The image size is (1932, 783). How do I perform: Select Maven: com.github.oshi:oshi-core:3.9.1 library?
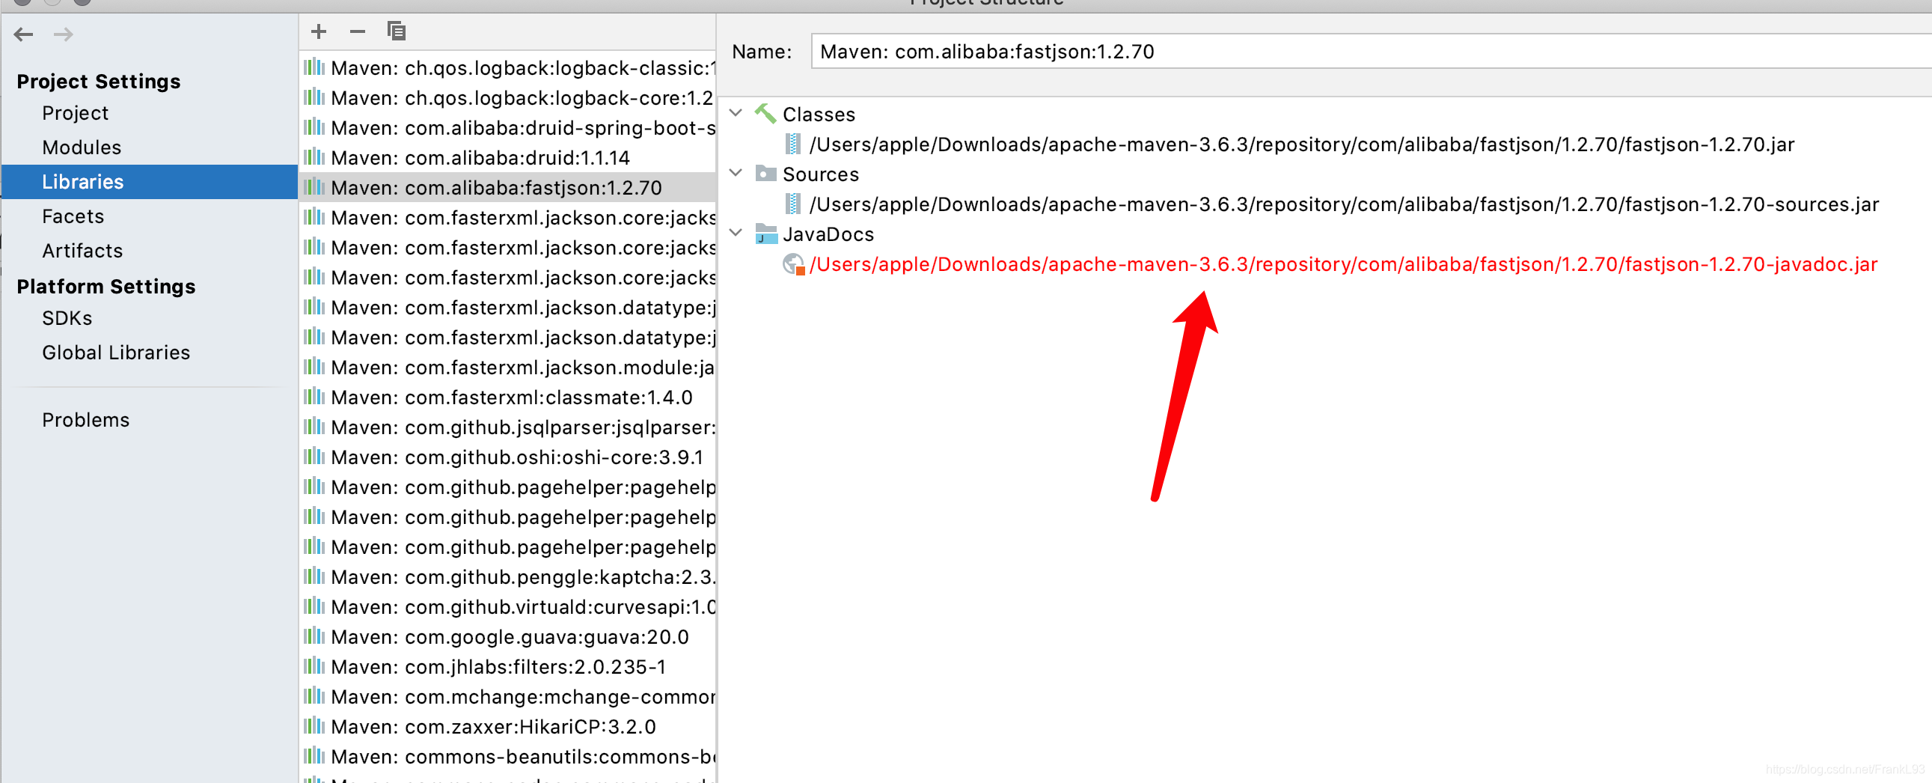coord(508,457)
